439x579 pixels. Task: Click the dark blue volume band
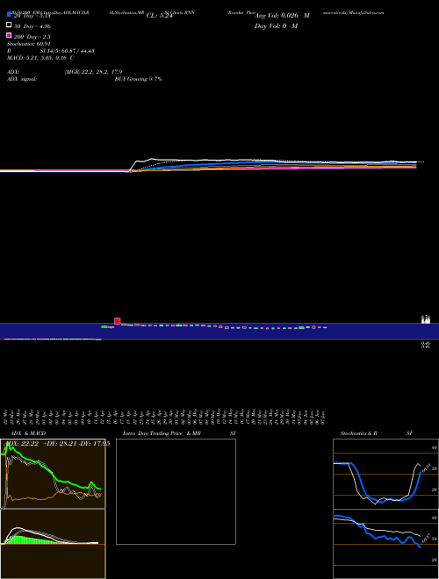click(219, 332)
